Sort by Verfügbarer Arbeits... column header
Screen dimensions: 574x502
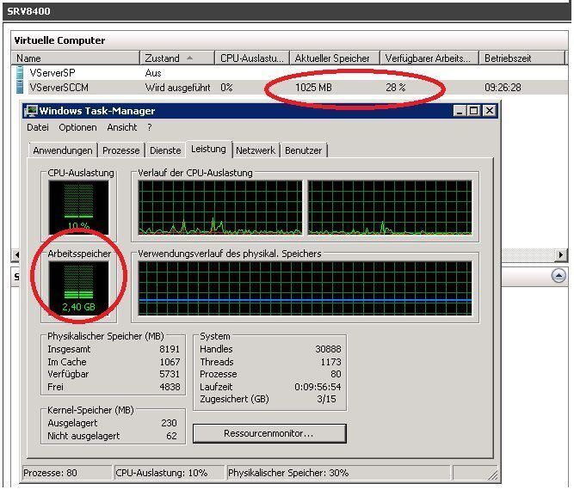pos(429,58)
